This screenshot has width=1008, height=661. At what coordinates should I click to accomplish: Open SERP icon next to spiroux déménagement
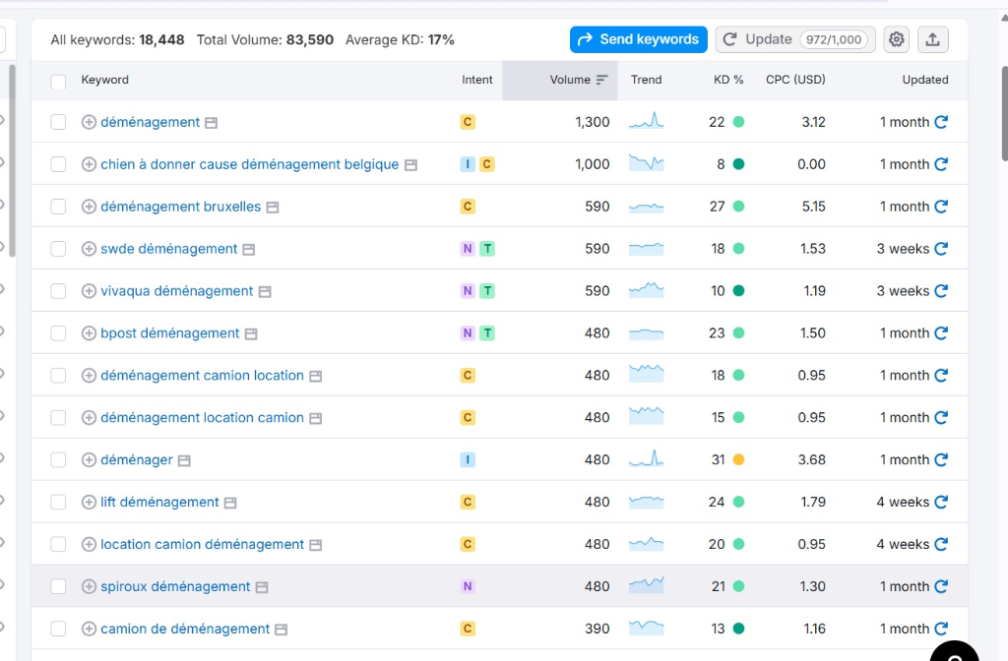click(x=262, y=587)
